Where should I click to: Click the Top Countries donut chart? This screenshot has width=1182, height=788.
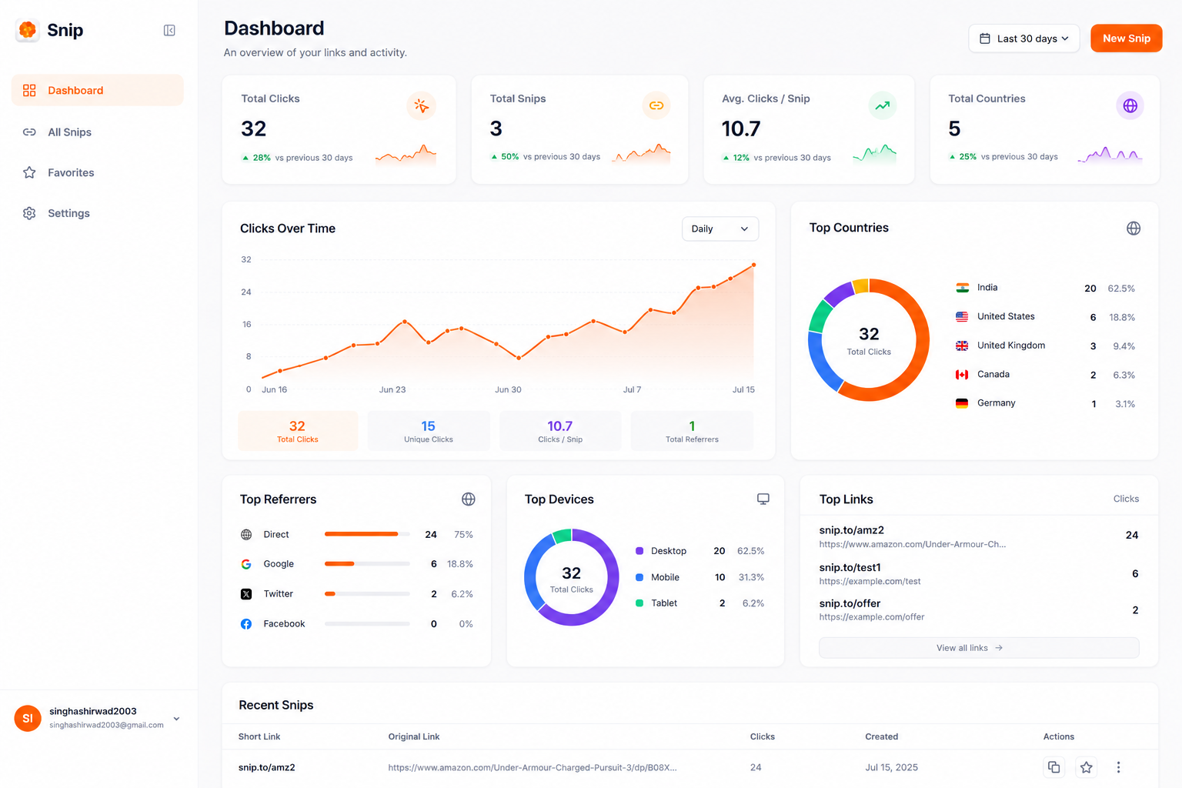(869, 339)
